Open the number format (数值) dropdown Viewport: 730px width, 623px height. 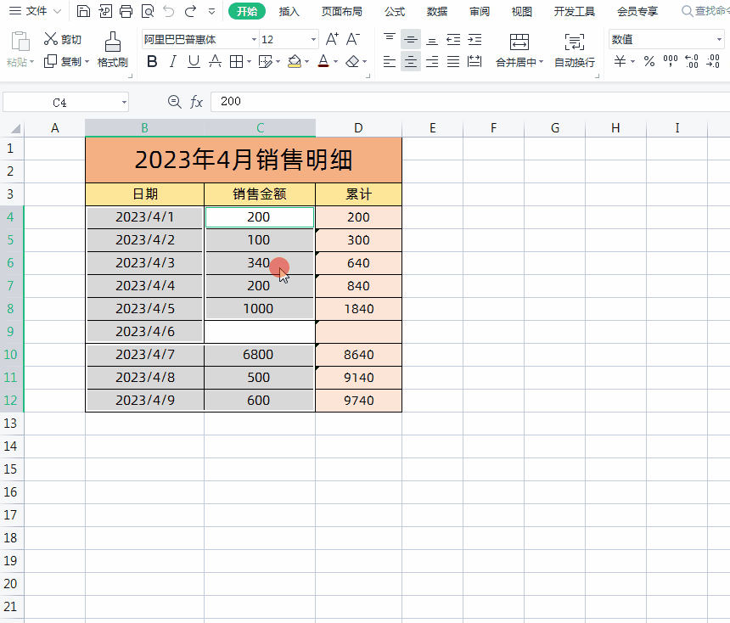[719, 40]
